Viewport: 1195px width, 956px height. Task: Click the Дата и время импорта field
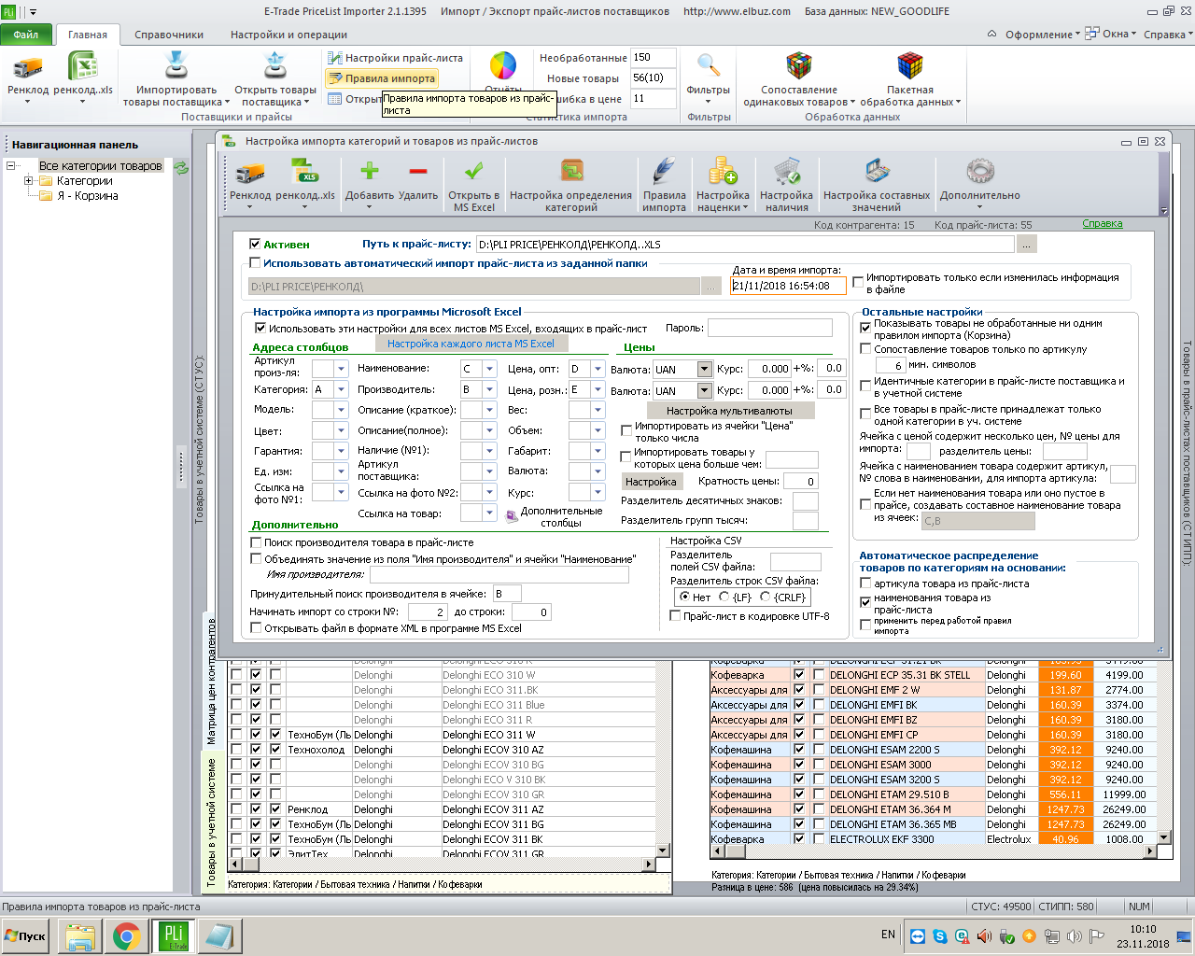788,286
